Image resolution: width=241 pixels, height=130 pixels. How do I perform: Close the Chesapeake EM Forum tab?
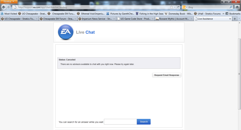(x=75, y=19)
